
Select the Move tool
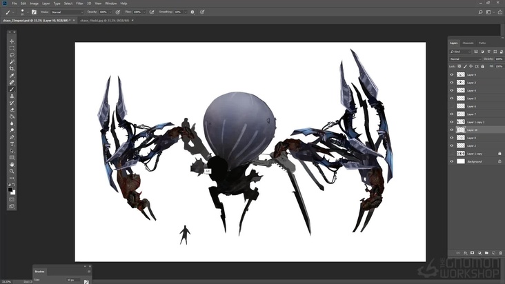pyautogui.click(x=12, y=41)
